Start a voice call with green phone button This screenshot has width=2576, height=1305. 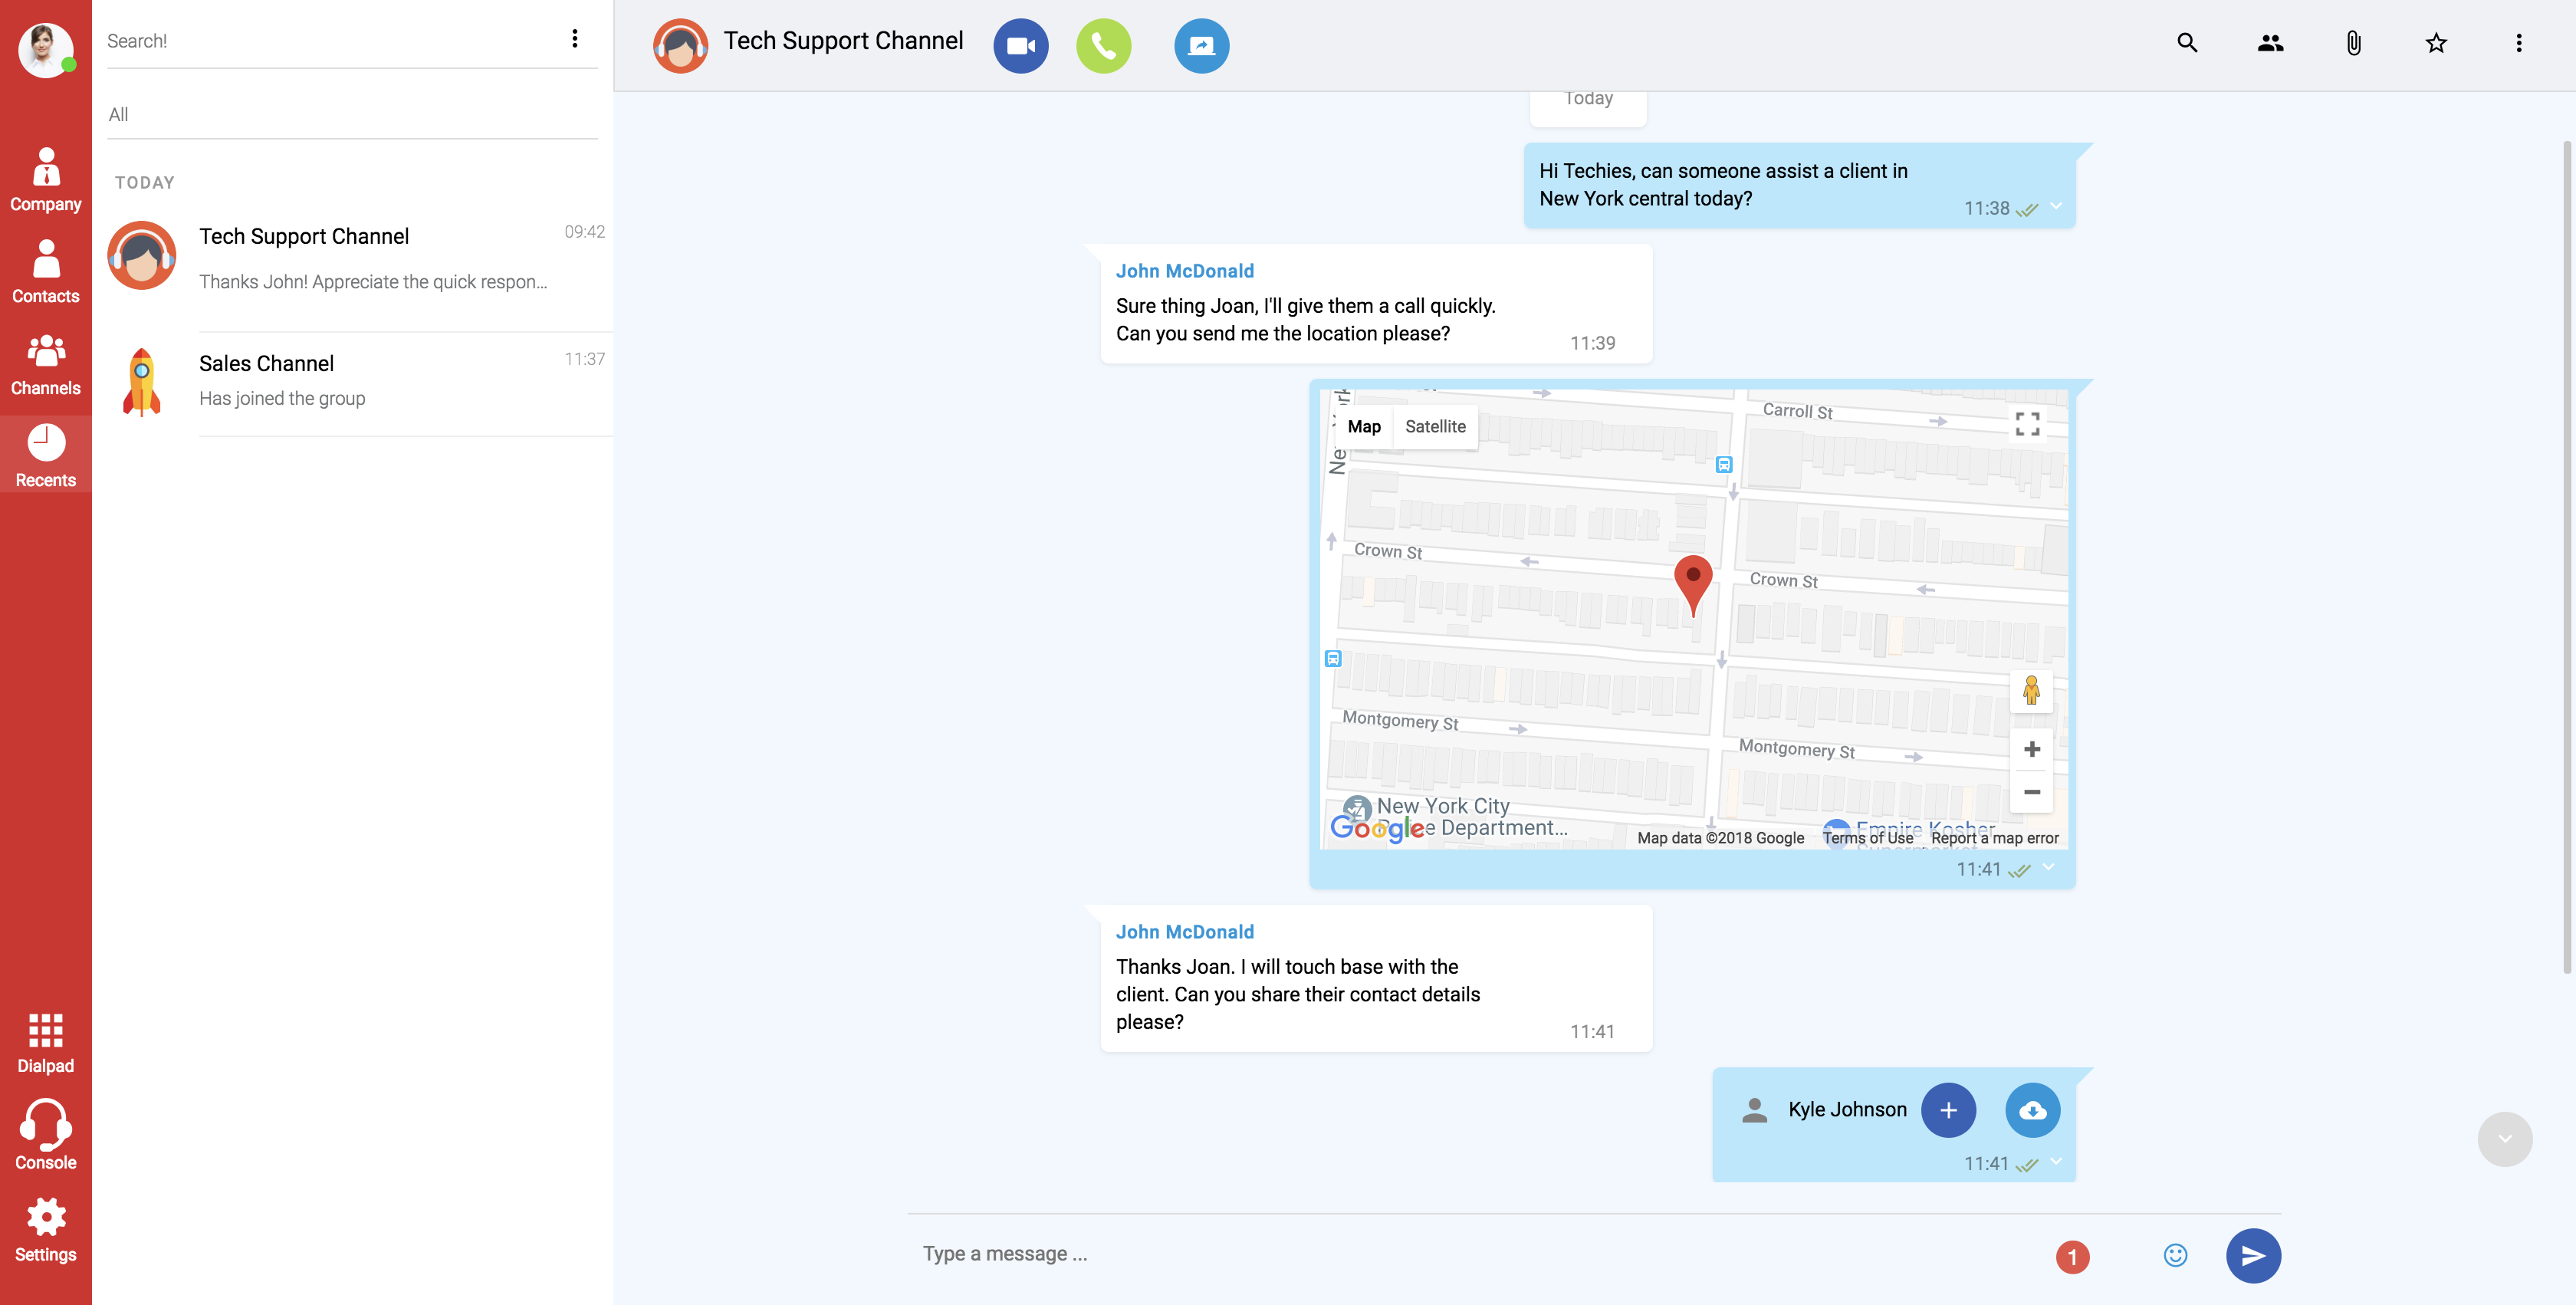[1103, 46]
